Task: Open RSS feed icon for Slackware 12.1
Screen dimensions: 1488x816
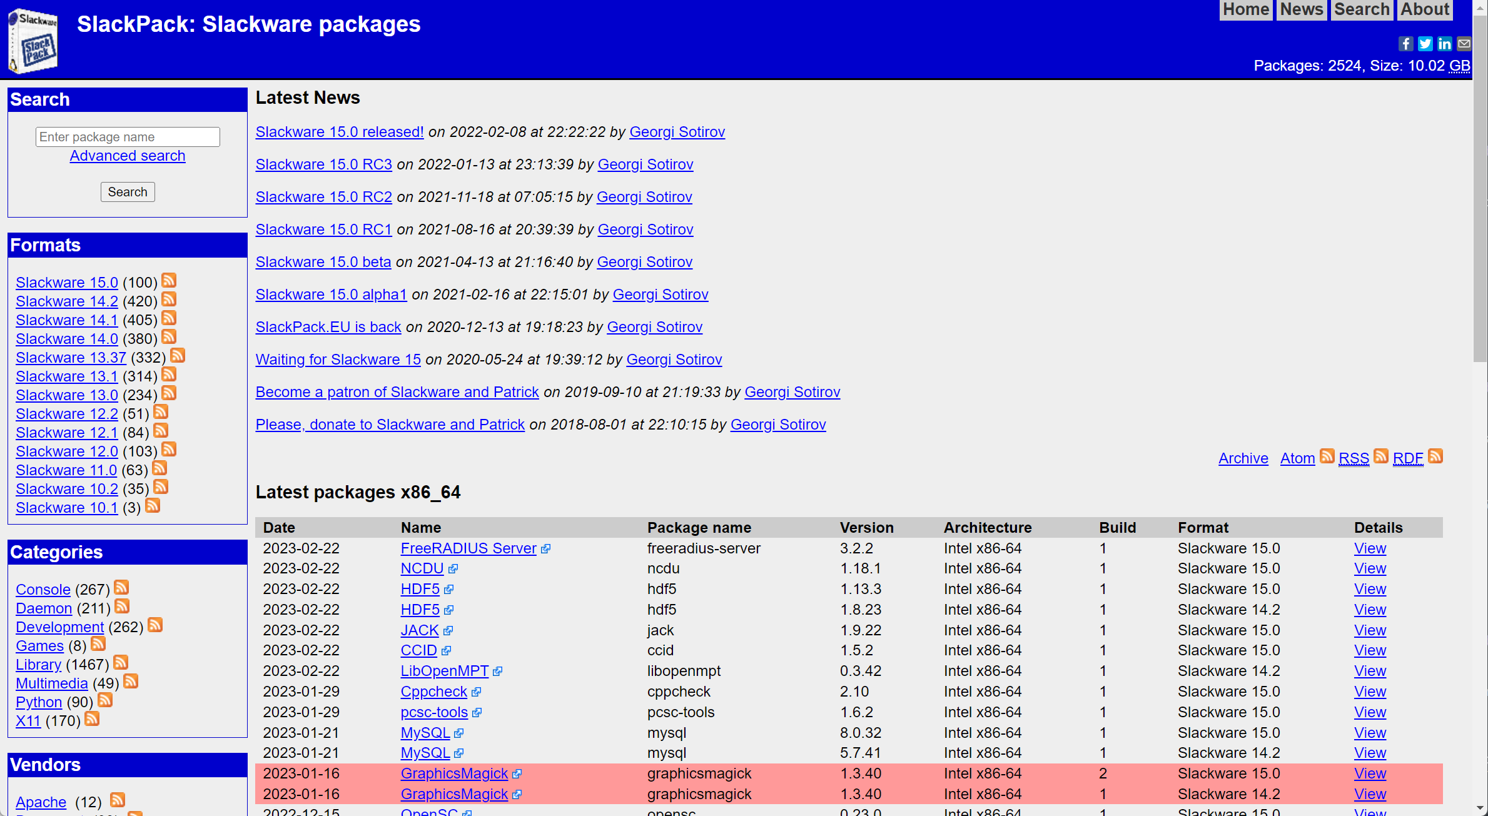Action: (161, 430)
